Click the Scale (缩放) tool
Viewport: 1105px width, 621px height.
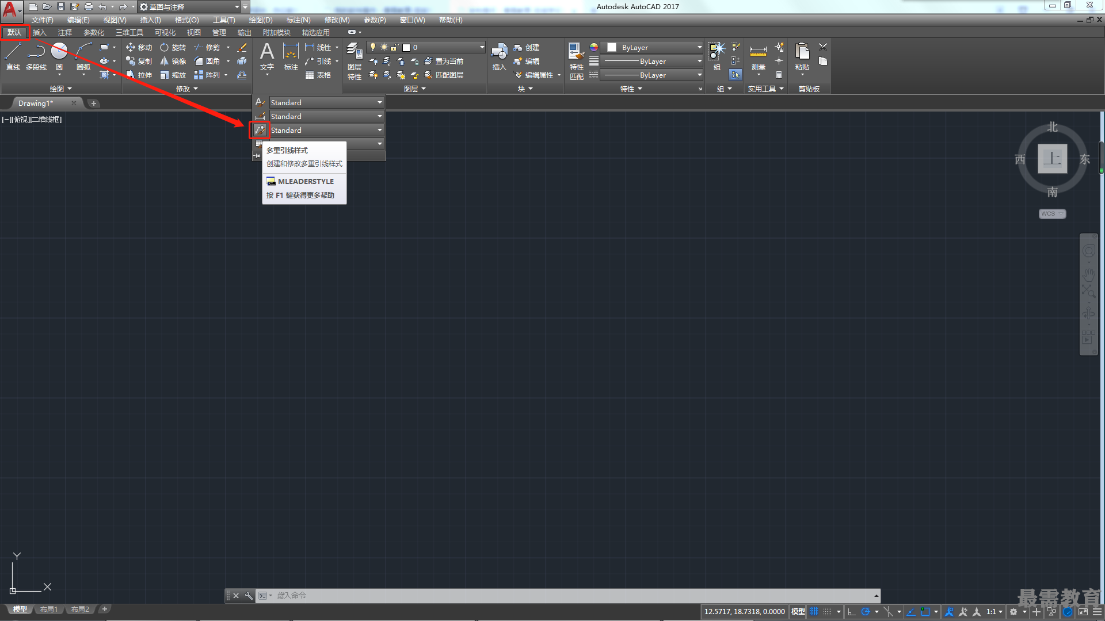coord(173,75)
